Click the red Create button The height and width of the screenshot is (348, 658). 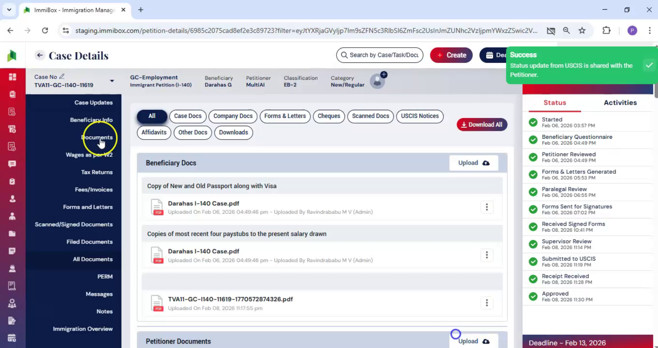coord(451,55)
